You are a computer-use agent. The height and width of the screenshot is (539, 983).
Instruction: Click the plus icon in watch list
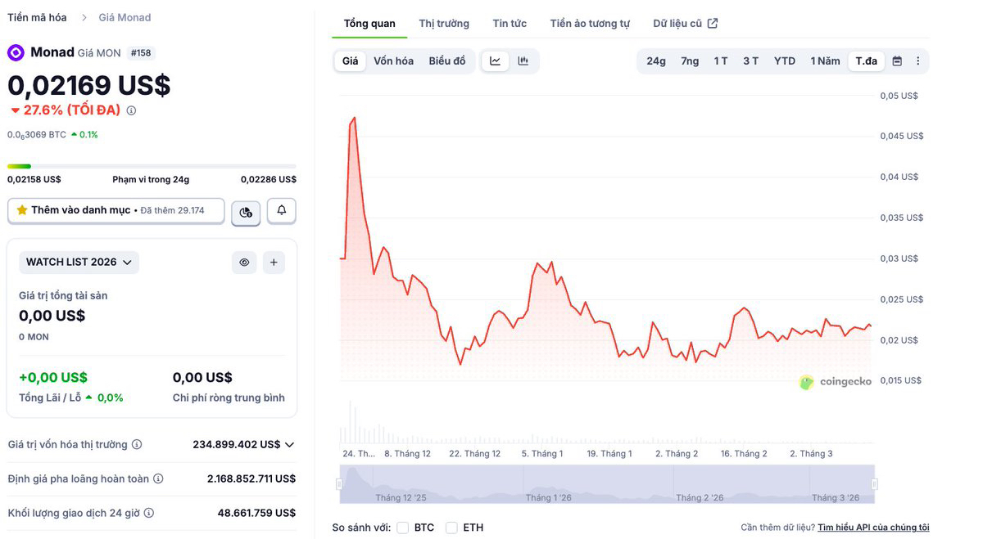(x=274, y=263)
